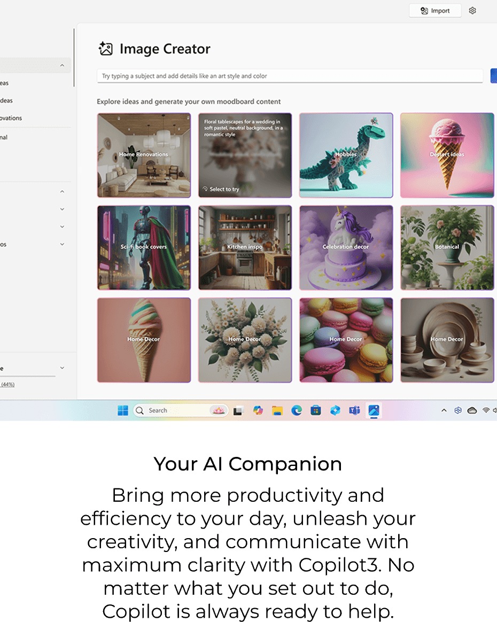Viewport: 497px width, 622px height.
Task: Focus the image prompt text field
Action: 290,76
